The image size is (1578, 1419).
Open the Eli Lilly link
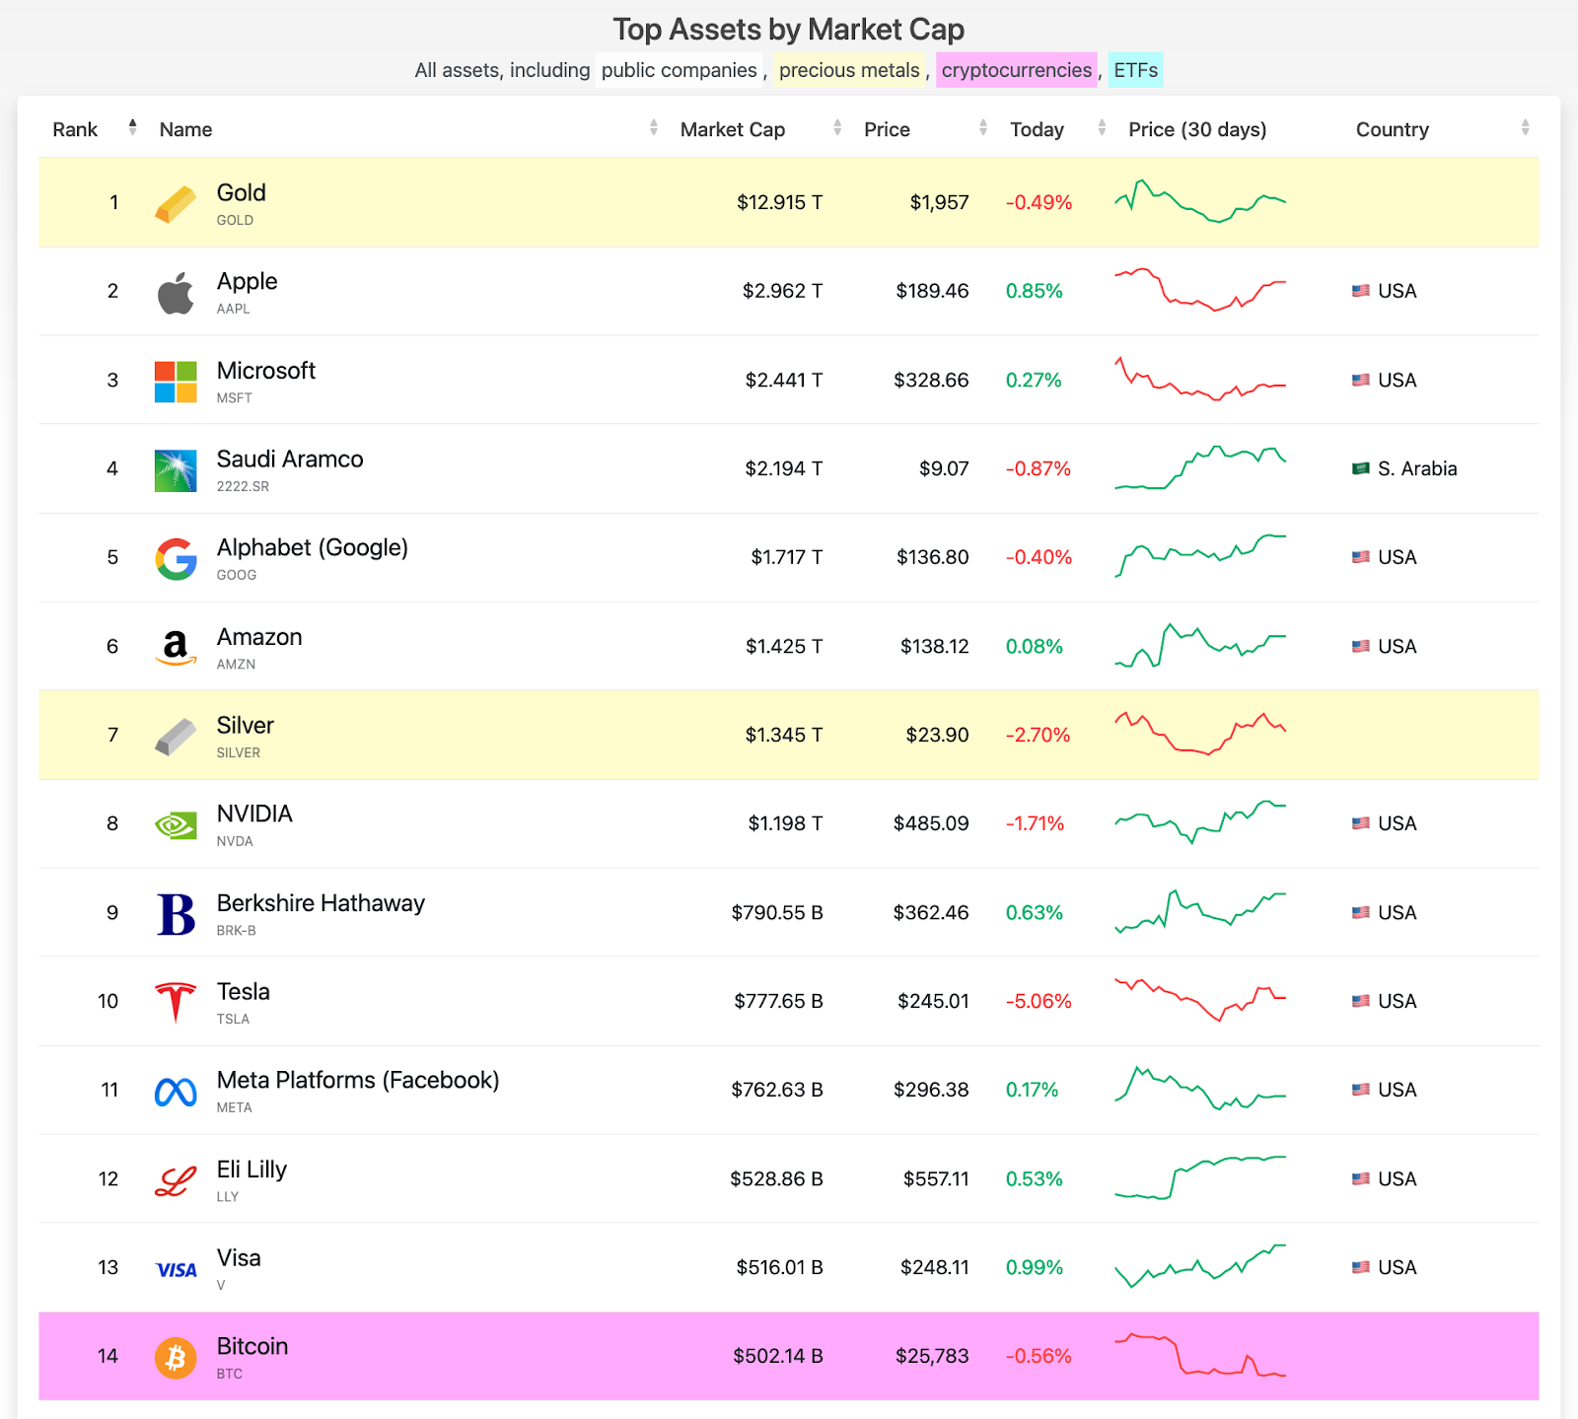click(251, 1170)
